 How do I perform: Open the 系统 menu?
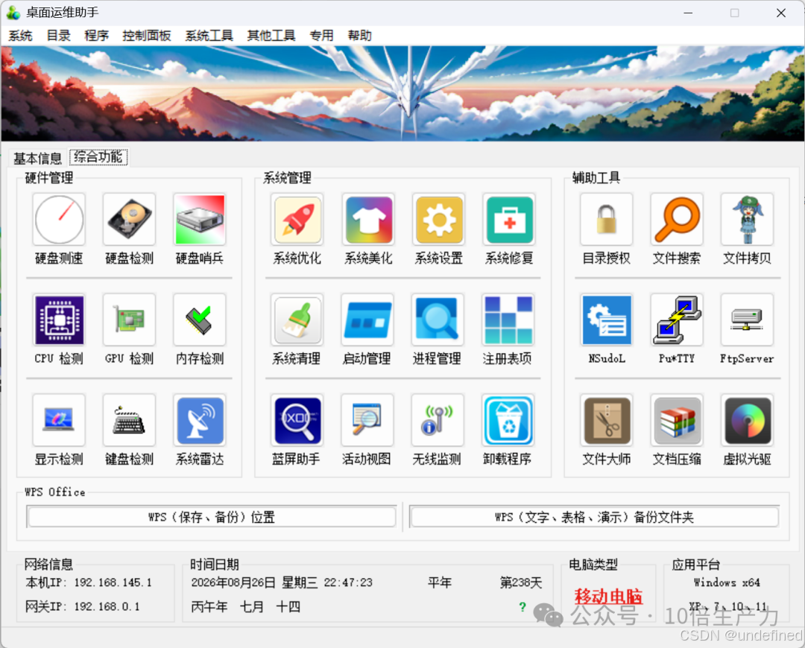(x=21, y=36)
